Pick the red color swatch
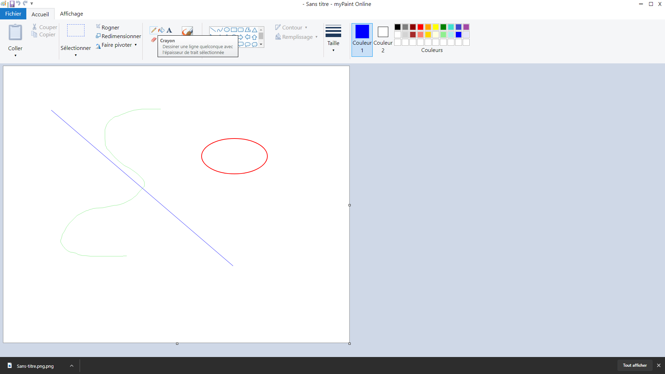Image resolution: width=665 pixels, height=374 pixels. click(x=420, y=27)
